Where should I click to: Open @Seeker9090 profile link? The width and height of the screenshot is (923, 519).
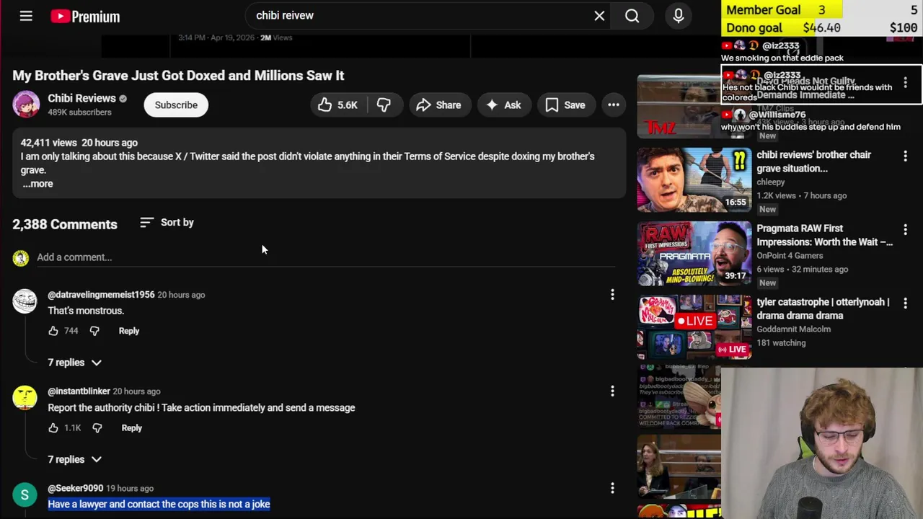[75, 488]
